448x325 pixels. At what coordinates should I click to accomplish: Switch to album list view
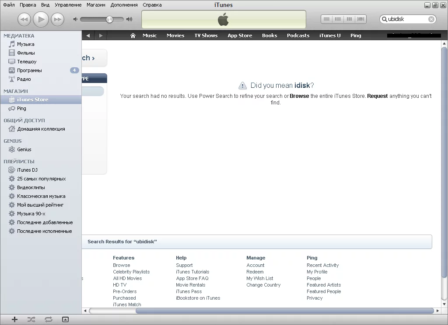click(338, 19)
